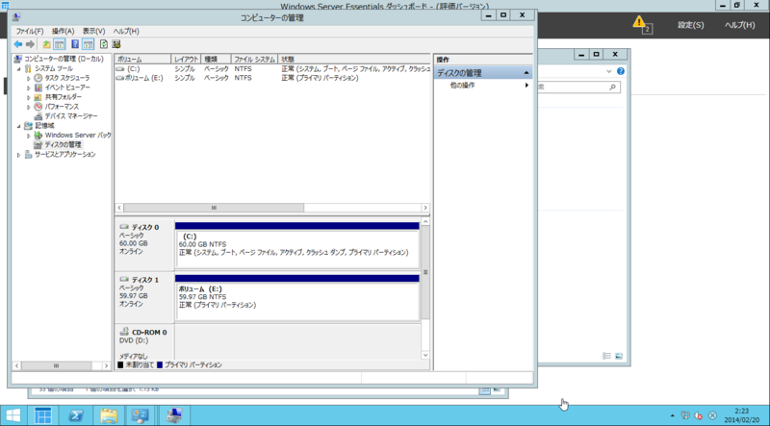Select the 共有フォルダー icon
The image size is (770, 426).
(x=38, y=97)
